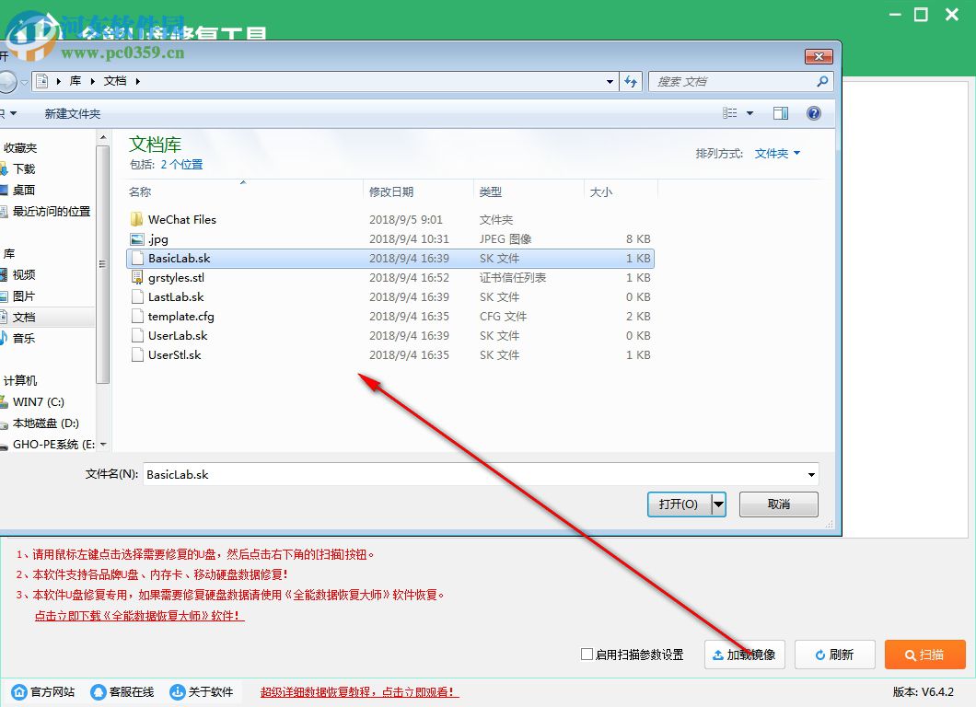This screenshot has width=976, height=707.
Task: Open the official website via 官方网站
Action: point(43,691)
